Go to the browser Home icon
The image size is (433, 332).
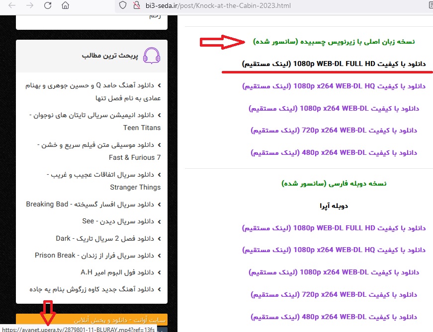pos(65,5)
